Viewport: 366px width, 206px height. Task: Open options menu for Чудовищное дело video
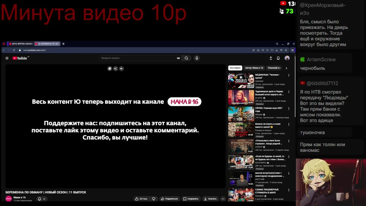289,92
